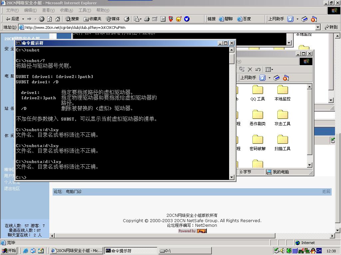Viewport: 341px width, 255px height.
Task: Click the red shield icon in IE toolbar
Action: 171,19
